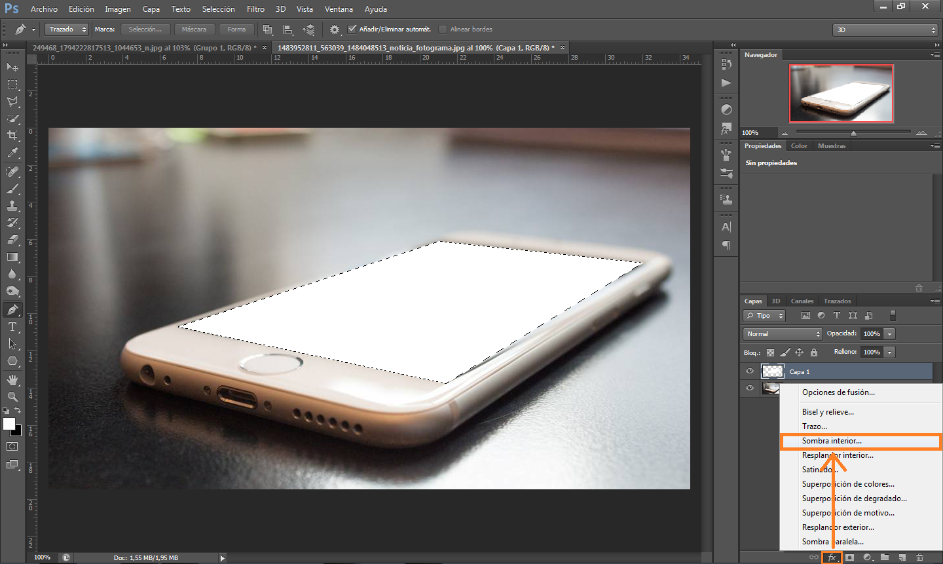
Task: Click the fx layer style icon
Action: tap(832, 557)
